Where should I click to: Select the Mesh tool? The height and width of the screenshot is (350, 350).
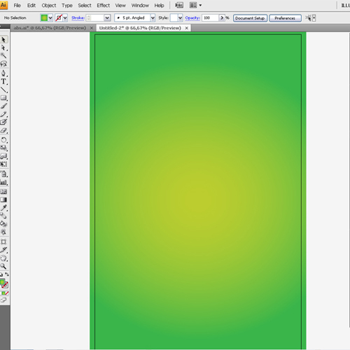tap(3, 192)
